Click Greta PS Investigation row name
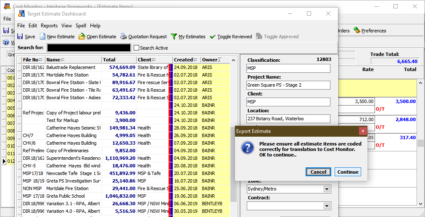The width and height of the screenshot is (425, 217). coord(74,181)
